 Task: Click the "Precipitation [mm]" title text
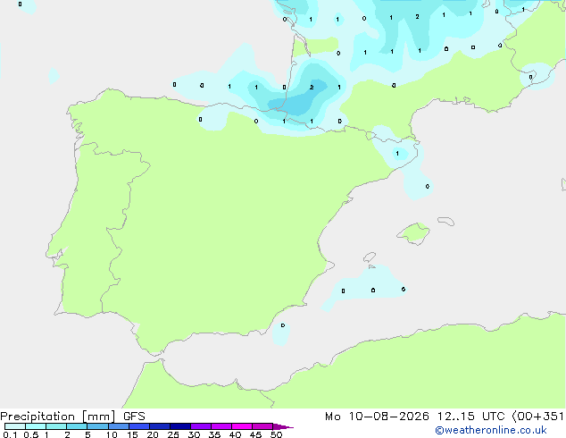(x=58, y=417)
